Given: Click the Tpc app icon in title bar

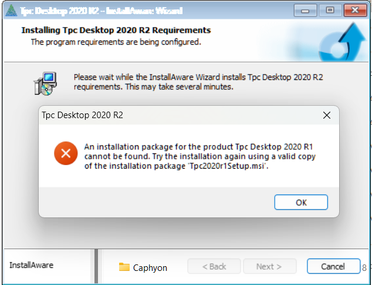Looking at the screenshot, I should pyautogui.click(x=11, y=11).
